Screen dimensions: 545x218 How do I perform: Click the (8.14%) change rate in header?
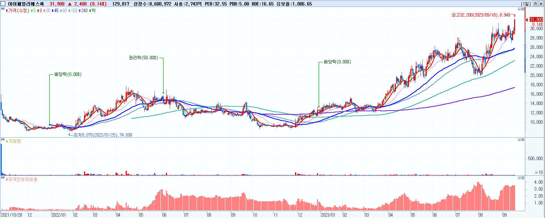tap(98, 4)
